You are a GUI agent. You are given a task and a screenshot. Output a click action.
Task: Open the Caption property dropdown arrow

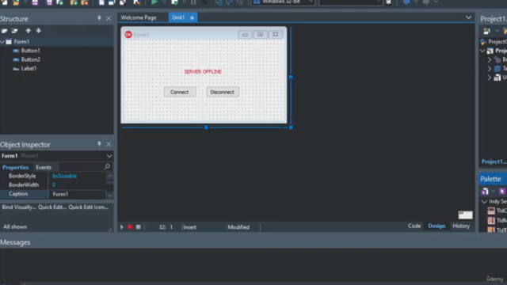coord(110,196)
